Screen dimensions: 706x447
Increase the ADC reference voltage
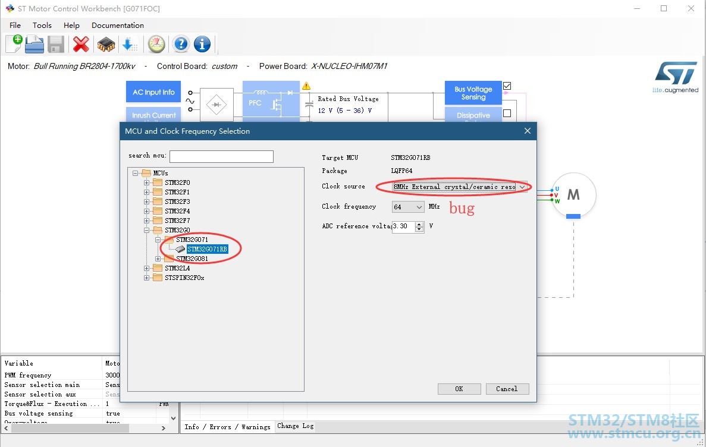419,223
